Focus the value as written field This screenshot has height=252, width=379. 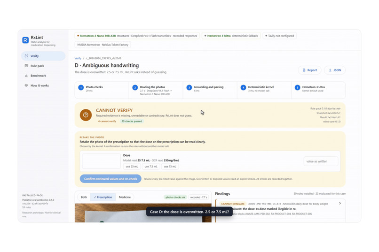pyautogui.click(x=321, y=161)
